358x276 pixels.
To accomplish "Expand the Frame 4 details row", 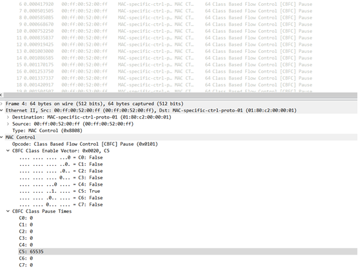I will 1,104.
